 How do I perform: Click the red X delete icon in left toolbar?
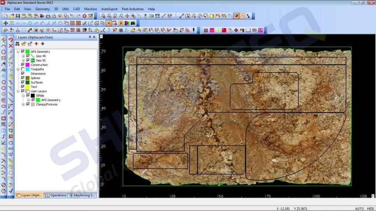point(11,46)
